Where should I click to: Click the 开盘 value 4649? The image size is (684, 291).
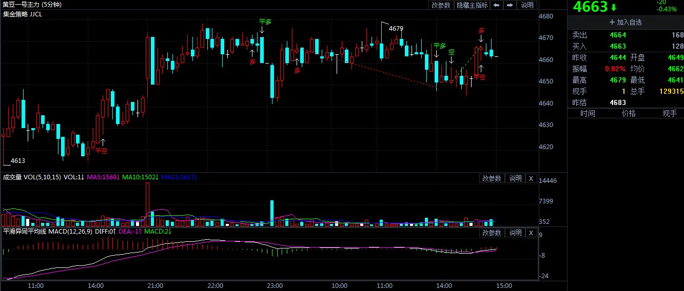675,57
